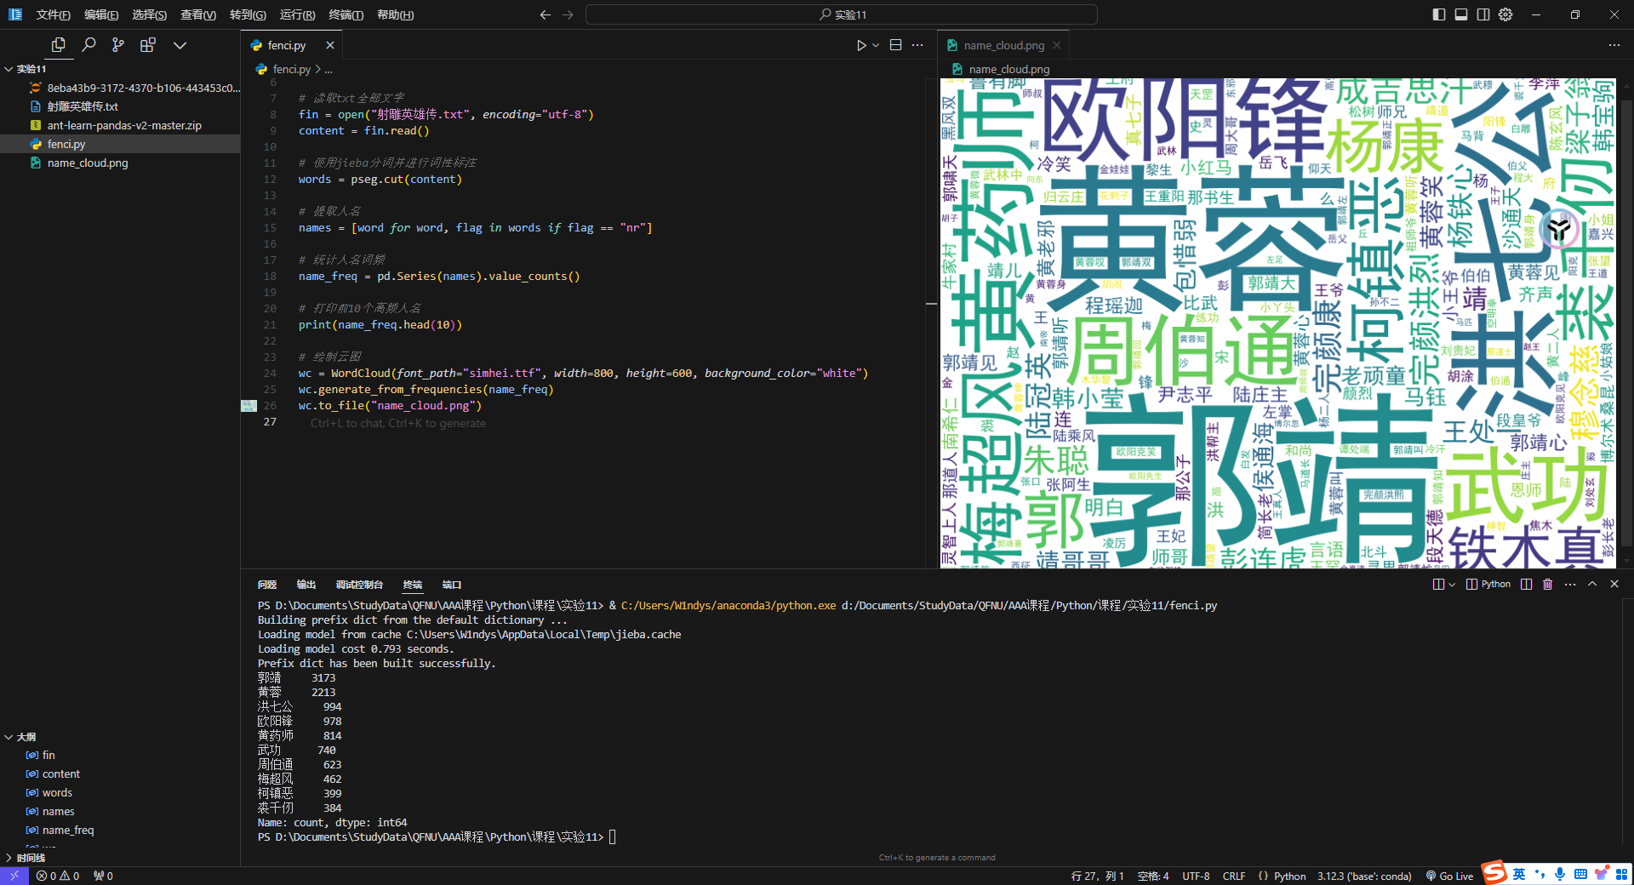Screen dimensions: 1634x885
Task: Open the run options dropdown arrow
Action: tap(876, 45)
